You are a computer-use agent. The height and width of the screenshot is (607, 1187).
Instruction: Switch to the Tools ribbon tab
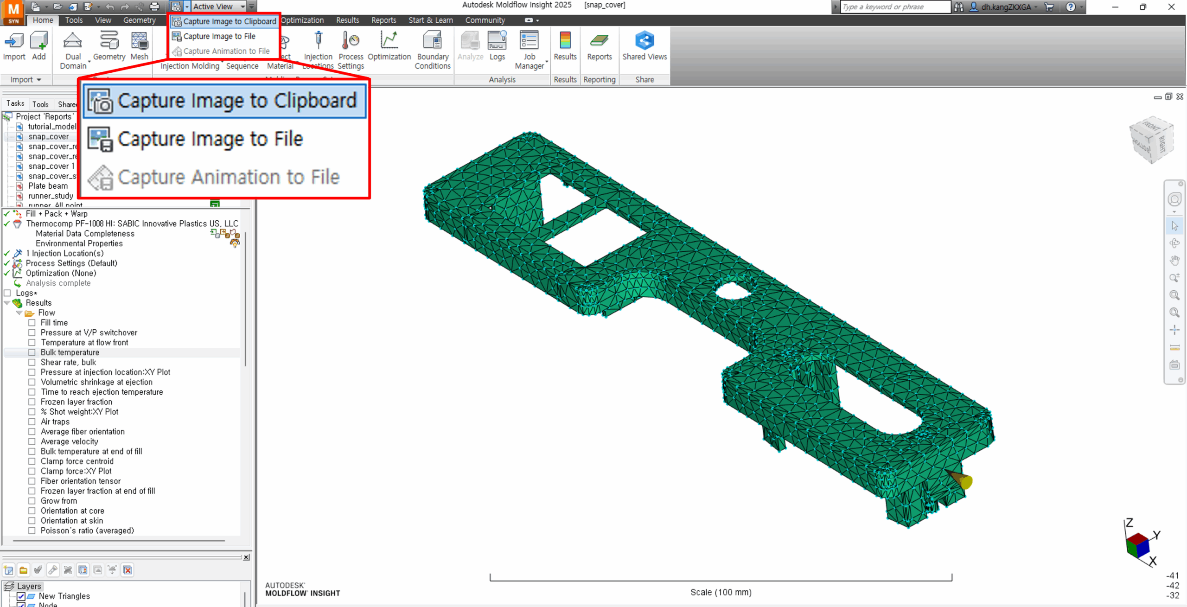74,20
